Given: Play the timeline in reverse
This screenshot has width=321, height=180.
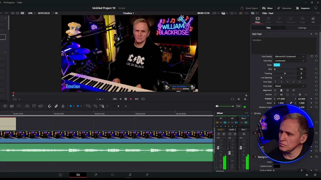Looking at the screenshot, I should point(120,99).
